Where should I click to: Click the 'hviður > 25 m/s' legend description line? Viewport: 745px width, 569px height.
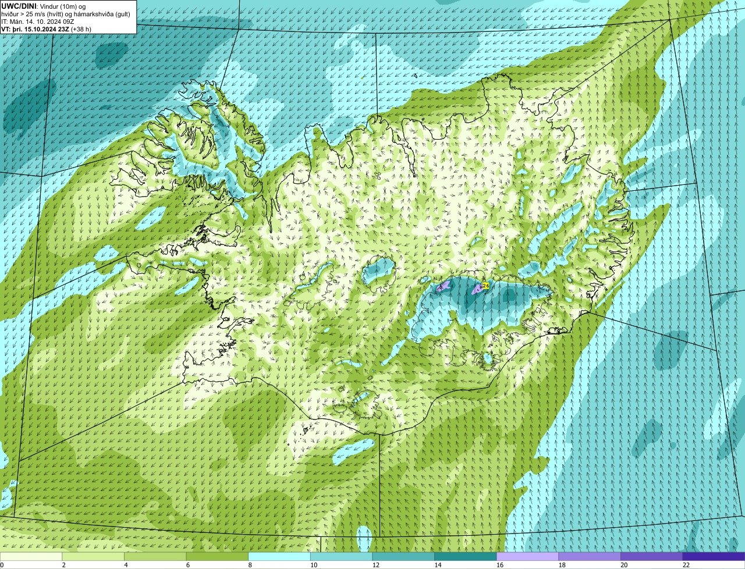pyautogui.click(x=66, y=14)
